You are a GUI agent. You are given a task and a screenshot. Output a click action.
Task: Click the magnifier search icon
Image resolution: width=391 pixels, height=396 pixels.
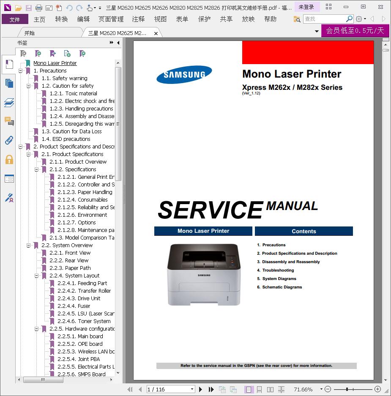pos(349,19)
